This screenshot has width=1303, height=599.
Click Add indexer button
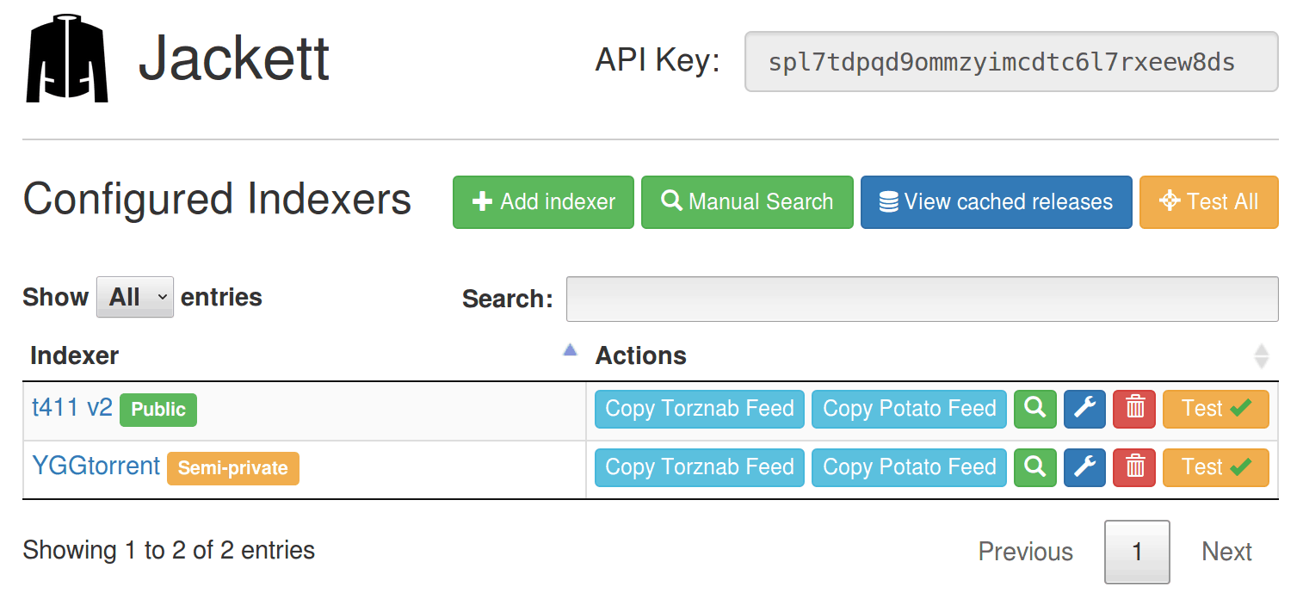coord(543,202)
